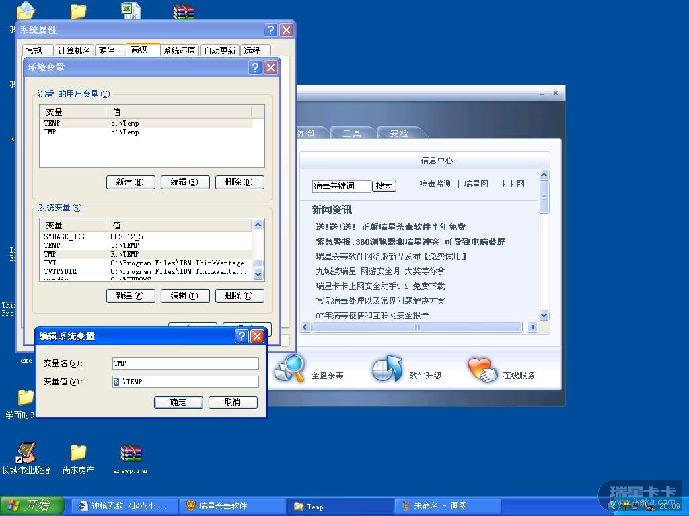Click system variables 删除(L) button
Image resolution: width=689 pixels, height=516 pixels.
coord(240,296)
